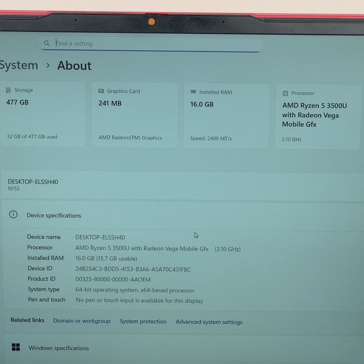This screenshot has height=364, width=364.
Task: Go back to System breadcrumb
Action: tap(19, 65)
